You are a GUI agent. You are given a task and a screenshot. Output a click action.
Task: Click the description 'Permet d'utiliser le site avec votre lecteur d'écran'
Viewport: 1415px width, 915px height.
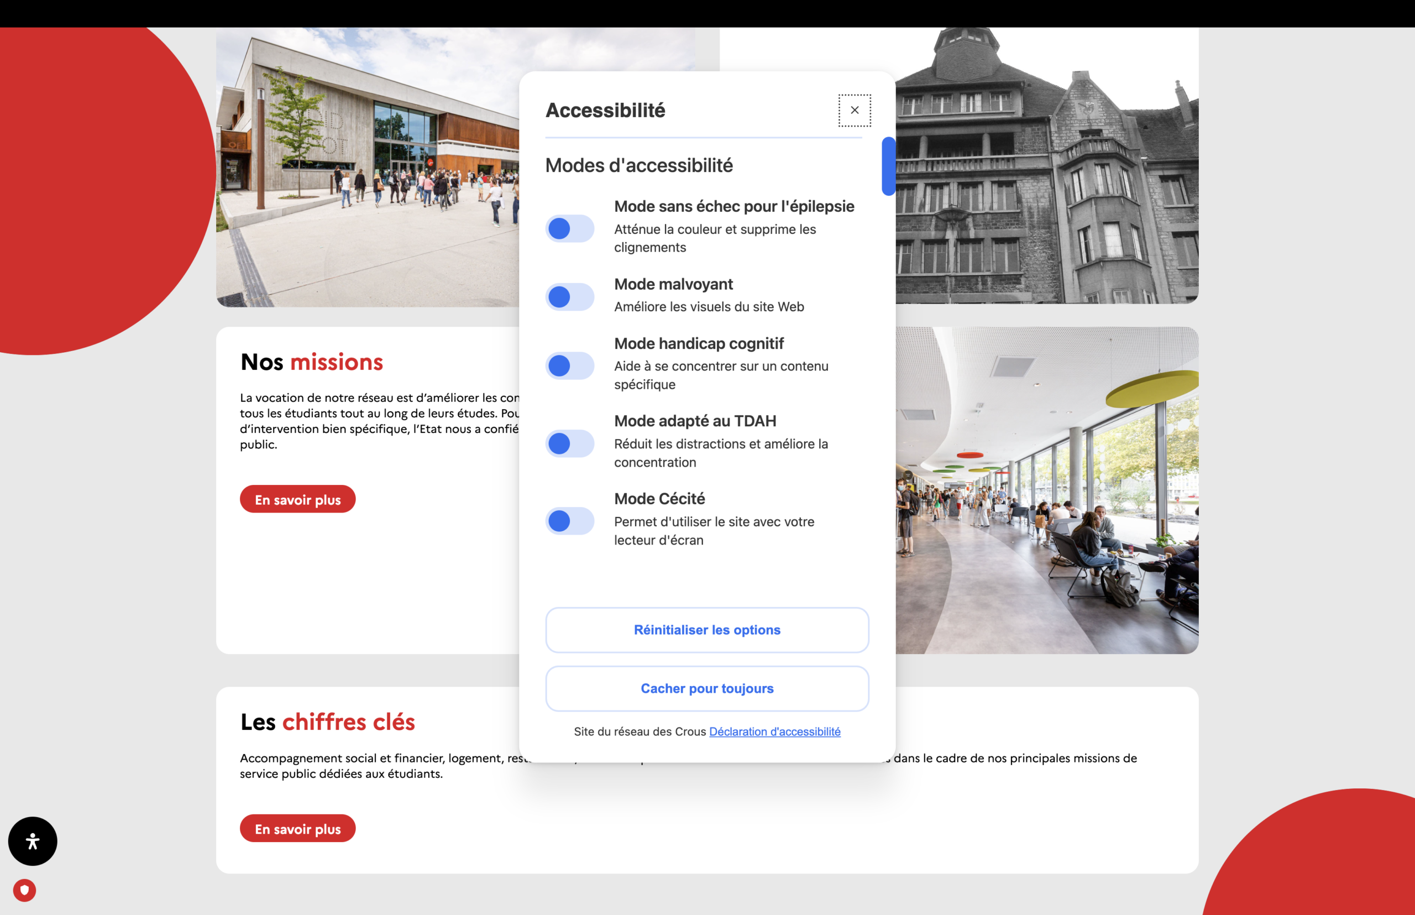coord(714,531)
